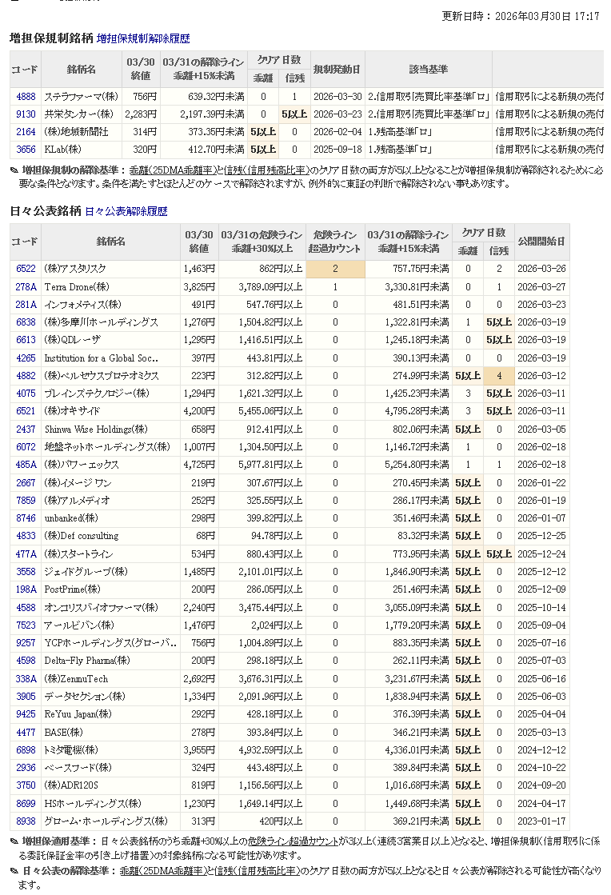Click code 6522 for アスタリスク
The width and height of the screenshot is (611, 895).
pyautogui.click(x=26, y=269)
